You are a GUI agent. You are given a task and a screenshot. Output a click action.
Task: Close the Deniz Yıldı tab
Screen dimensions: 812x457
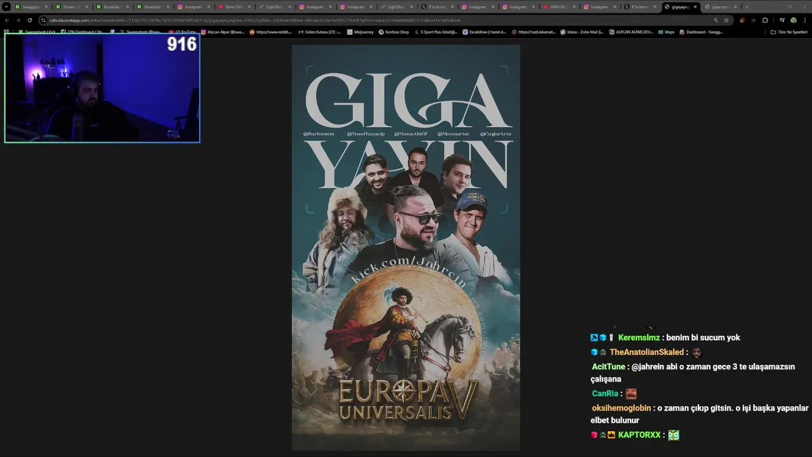tap(249, 6)
